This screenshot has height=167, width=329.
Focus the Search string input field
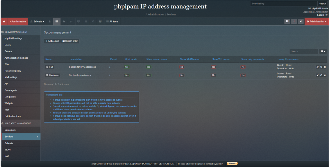pos(284,4)
